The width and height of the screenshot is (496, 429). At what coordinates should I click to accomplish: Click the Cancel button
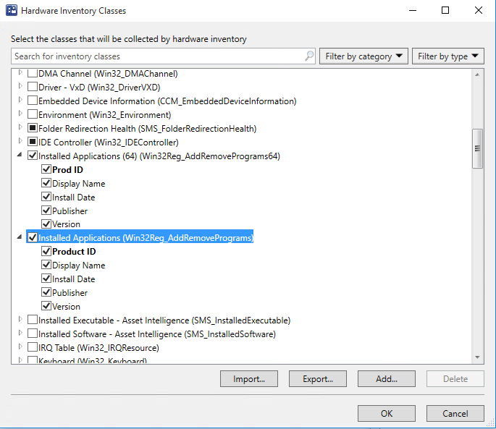pos(455,414)
